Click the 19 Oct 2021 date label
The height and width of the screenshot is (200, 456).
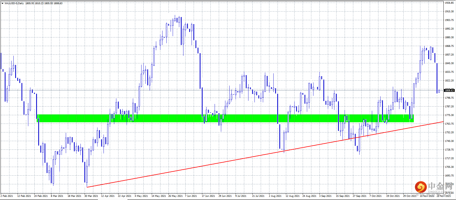click(393, 196)
